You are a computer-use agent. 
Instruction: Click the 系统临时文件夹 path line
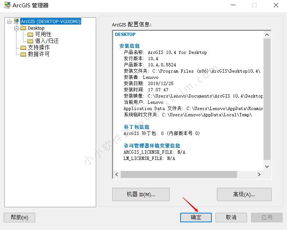coord(188,115)
